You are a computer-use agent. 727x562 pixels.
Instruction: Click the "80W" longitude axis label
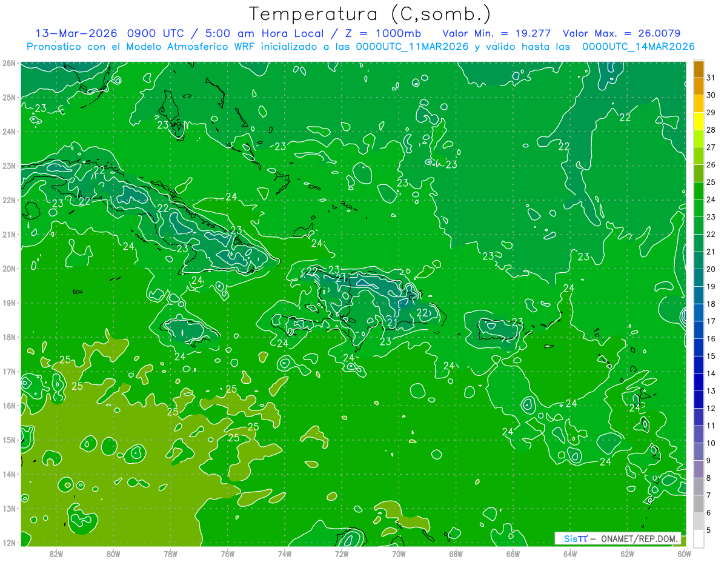pos(113,553)
